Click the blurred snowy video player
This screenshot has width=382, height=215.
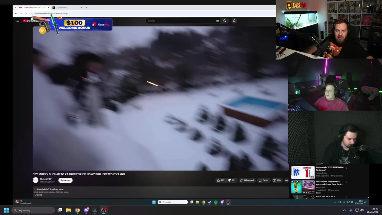click(161, 98)
